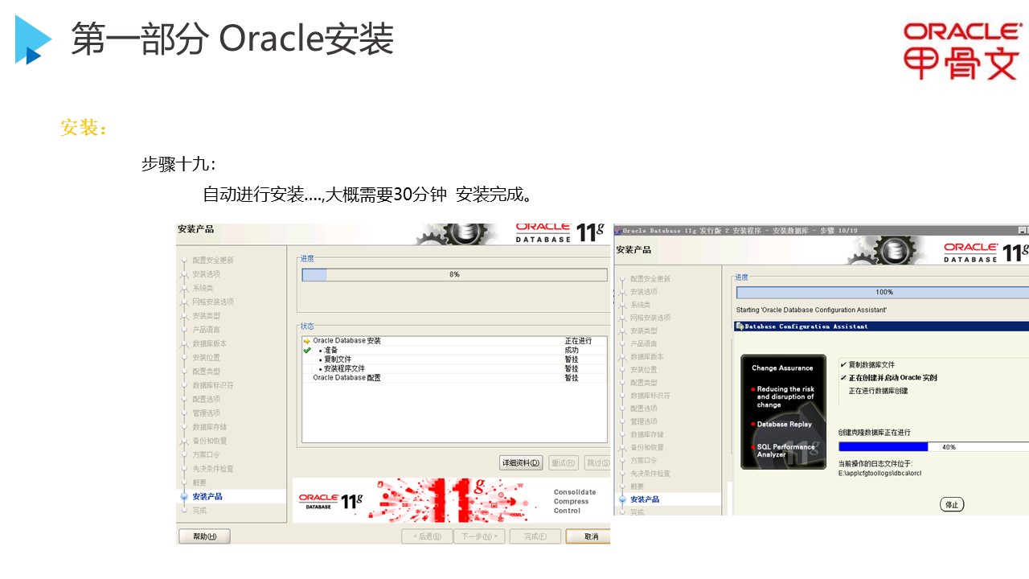
Task: Select 数据库标识符 step in left installer
Action: click(213, 385)
